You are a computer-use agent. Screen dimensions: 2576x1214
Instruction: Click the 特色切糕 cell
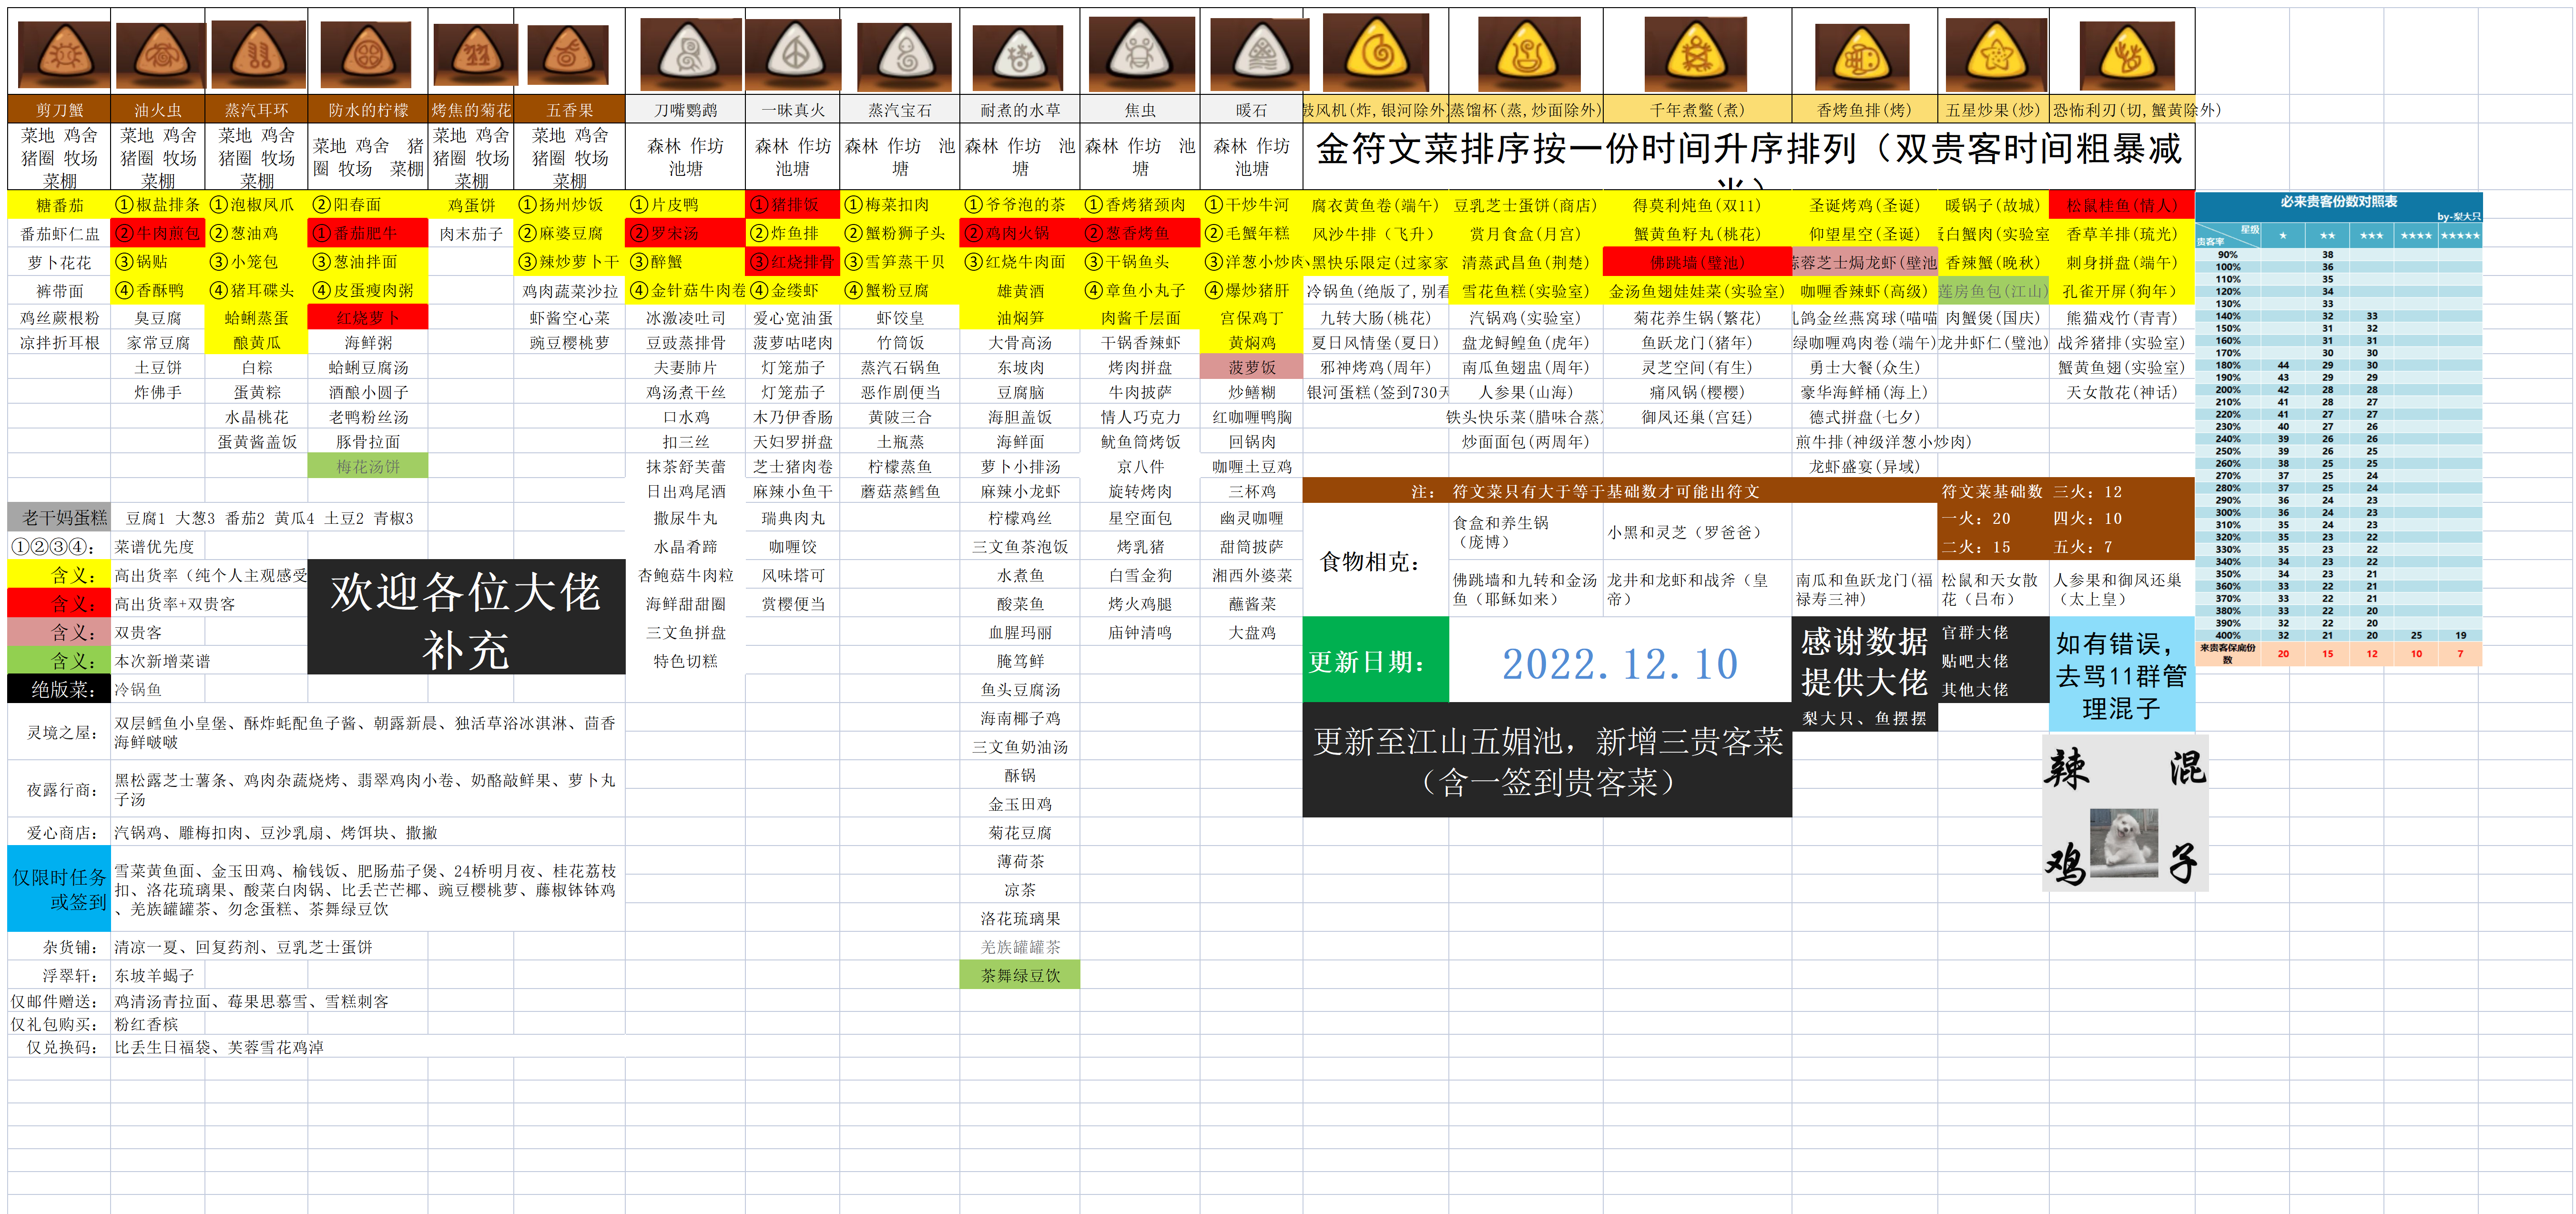tap(685, 661)
